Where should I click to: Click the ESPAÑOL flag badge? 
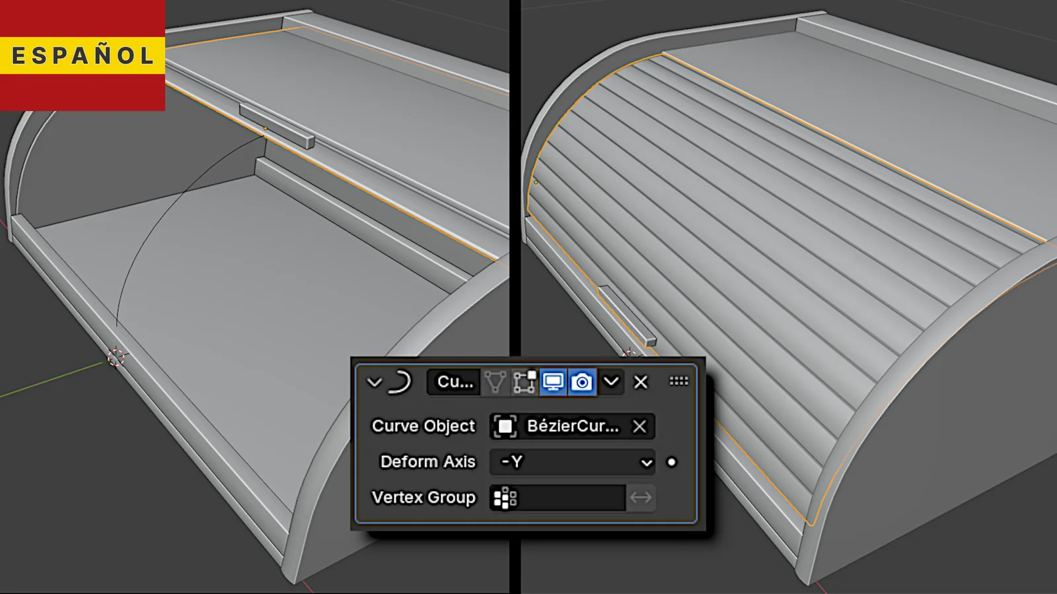coord(83,55)
